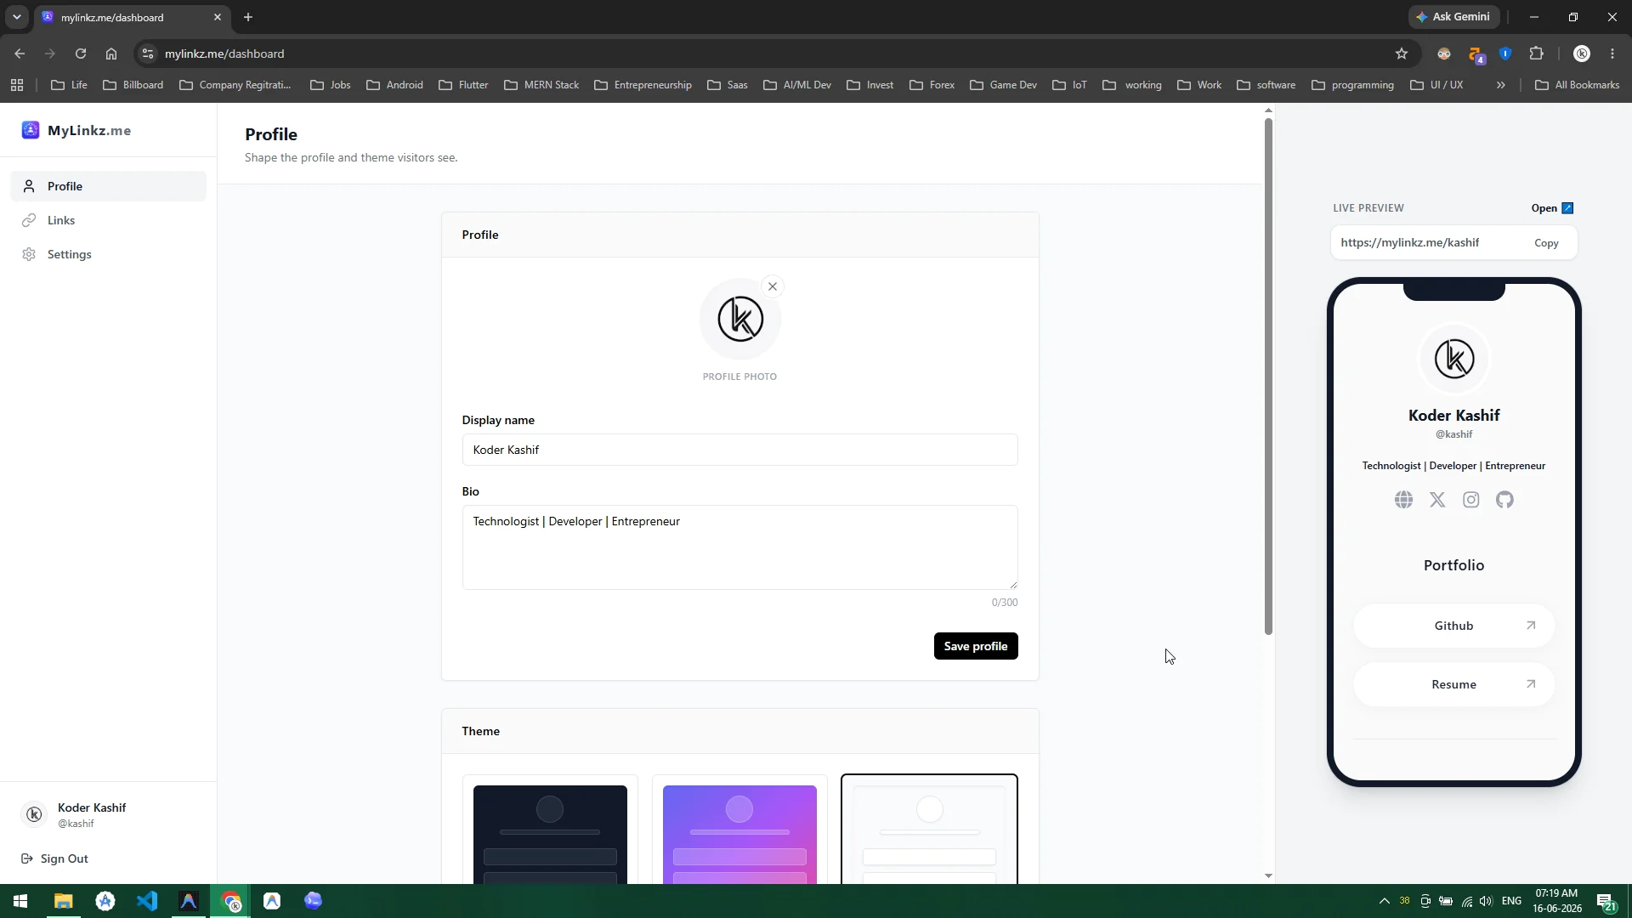Open new browser tab
Image resolution: width=1632 pixels, height=918 pixels.
tap(248, 17)
